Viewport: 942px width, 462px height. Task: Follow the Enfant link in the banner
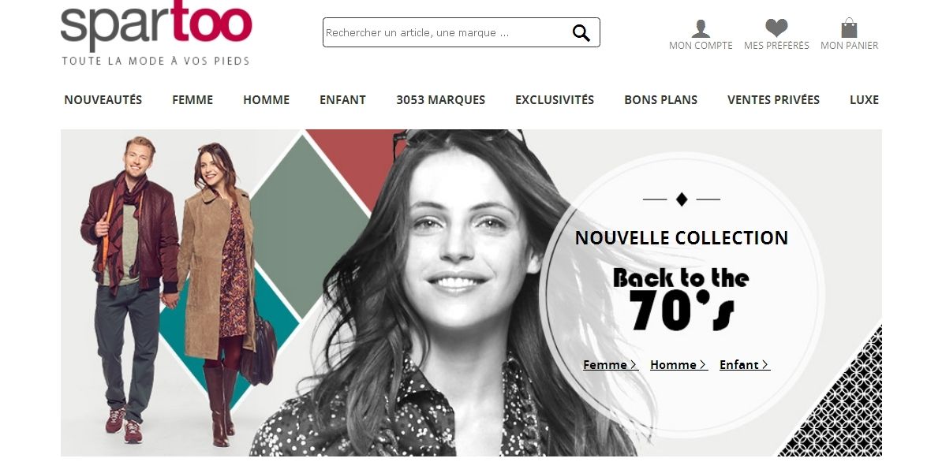(x=744, y=365)
